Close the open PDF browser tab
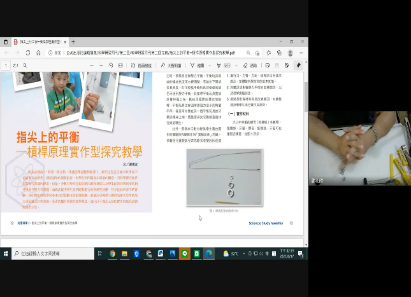This screenshot has height=297, width=411. 65,42
